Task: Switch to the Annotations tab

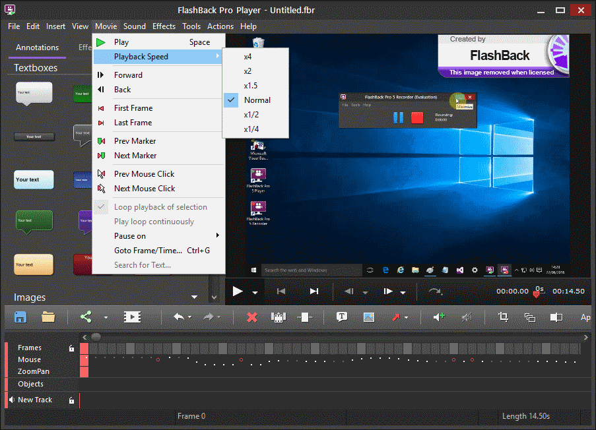Action: pyautogui.click(x=37, y=47)
